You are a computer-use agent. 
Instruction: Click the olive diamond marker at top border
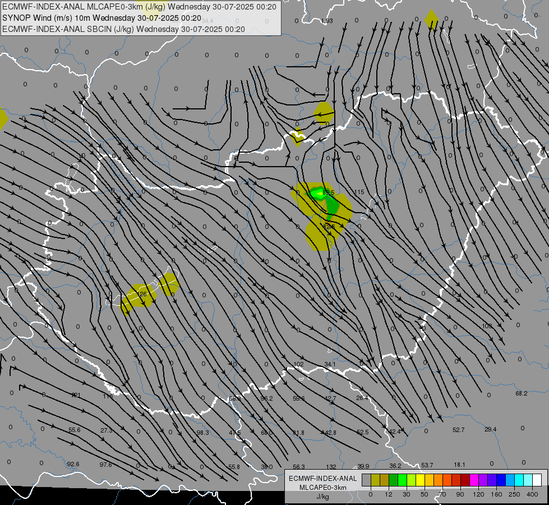pos(431,19)
